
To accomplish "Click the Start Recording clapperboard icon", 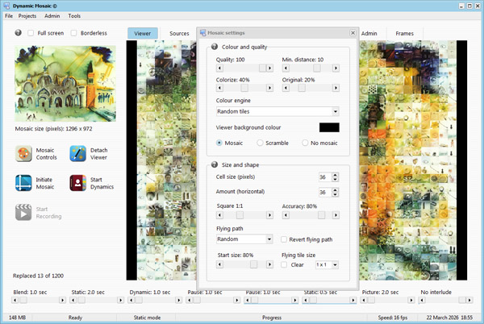I will [23, 213].
